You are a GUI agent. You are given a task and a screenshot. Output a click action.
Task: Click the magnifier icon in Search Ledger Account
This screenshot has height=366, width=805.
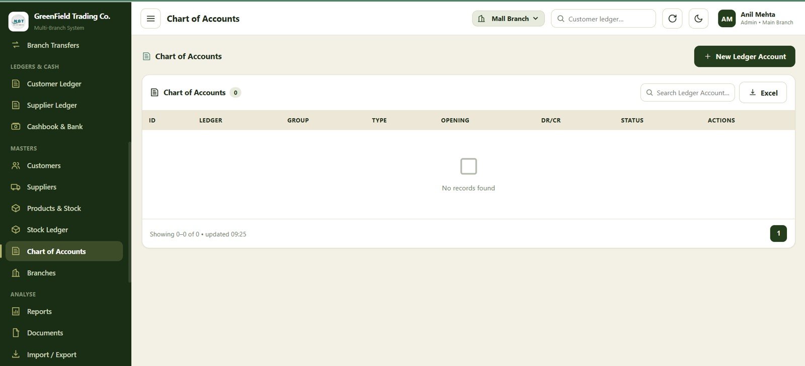point(650,93)
